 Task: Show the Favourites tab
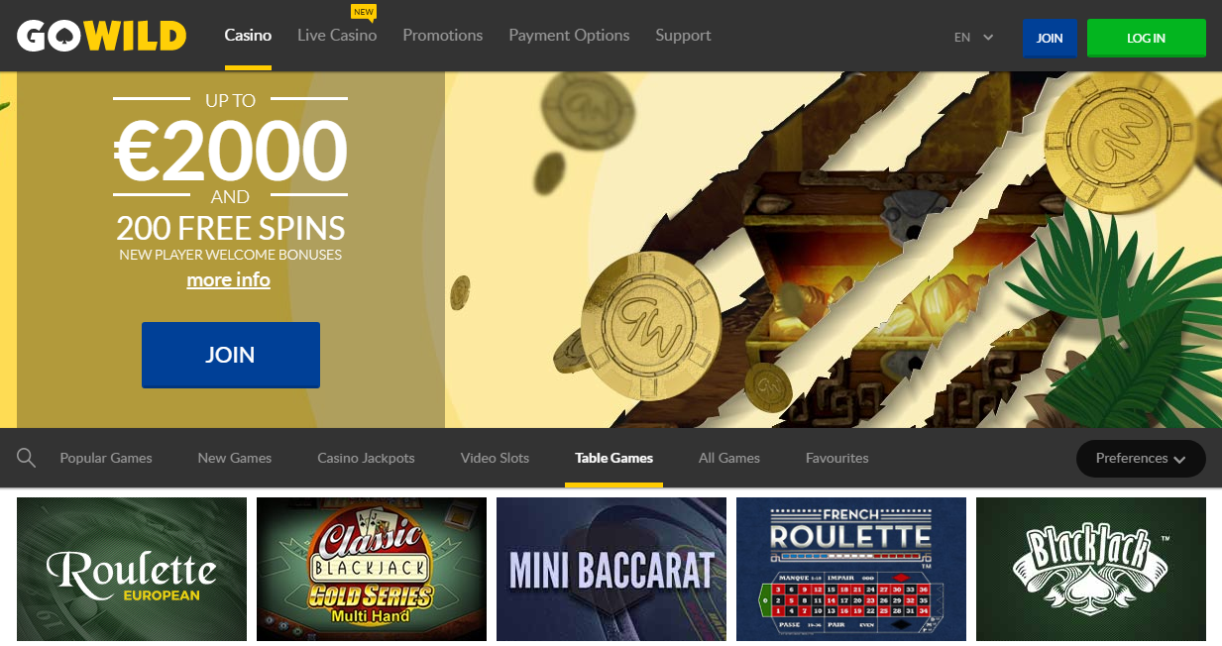tap(837, 458)
